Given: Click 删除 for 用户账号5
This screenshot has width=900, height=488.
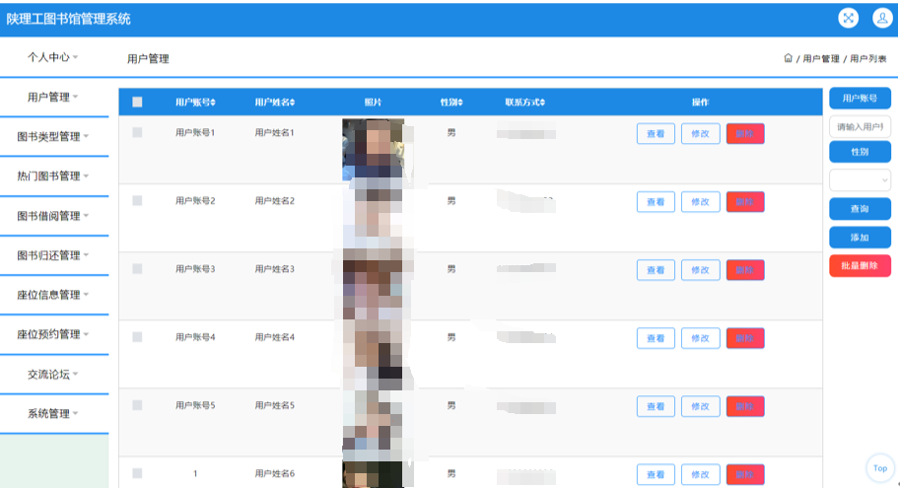Looking at the screenshot, I should (x=745, y=406).
